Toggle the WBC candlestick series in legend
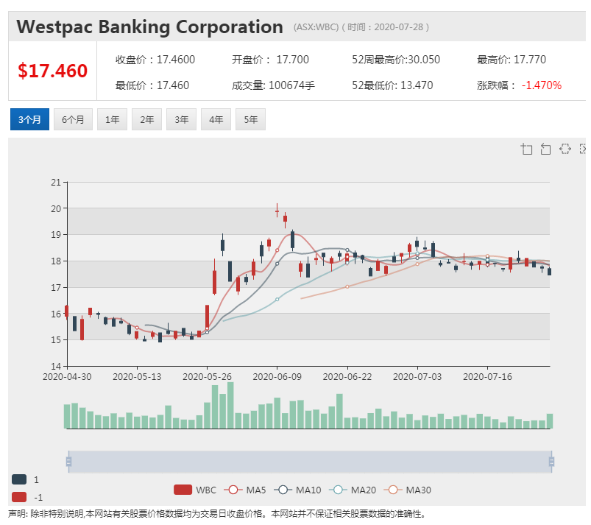 tap(195, 490)
